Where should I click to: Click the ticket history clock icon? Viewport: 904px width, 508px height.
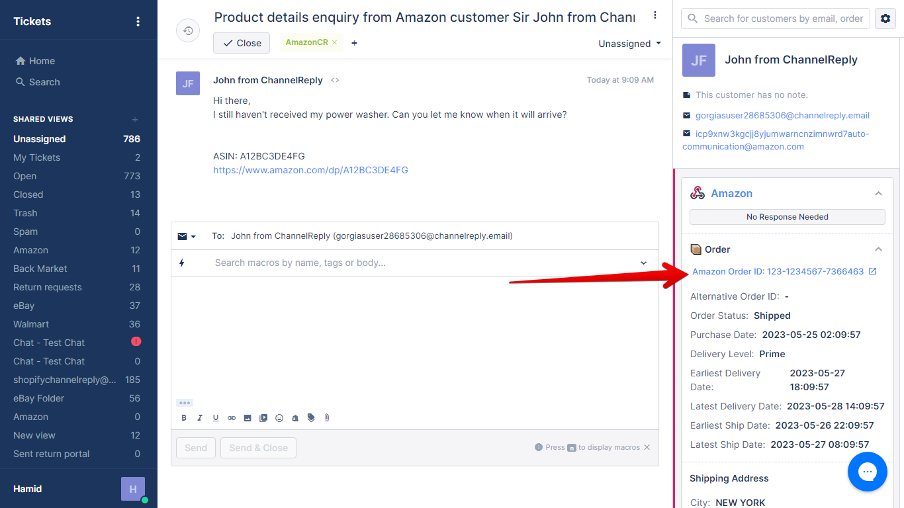(x=188, y=30)
